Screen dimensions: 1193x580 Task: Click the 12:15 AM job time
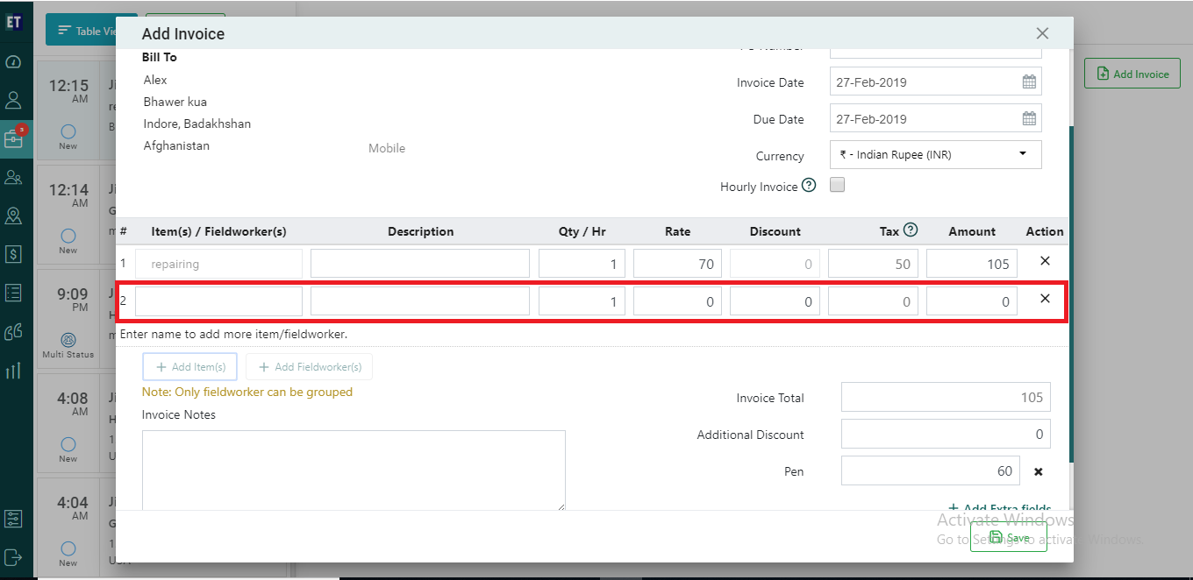point(68,91)
